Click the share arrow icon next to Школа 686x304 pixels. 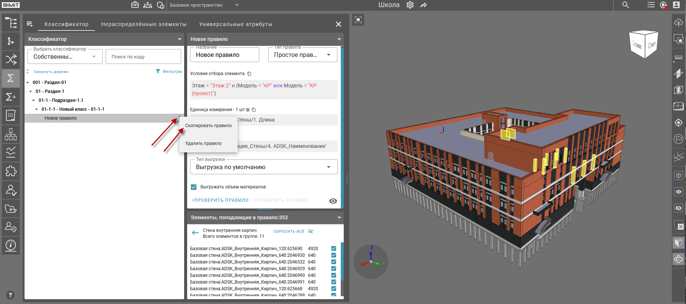[x=423, y=5]
